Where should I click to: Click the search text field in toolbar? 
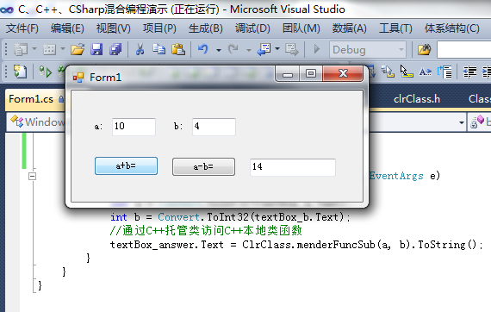click(464, 49)
